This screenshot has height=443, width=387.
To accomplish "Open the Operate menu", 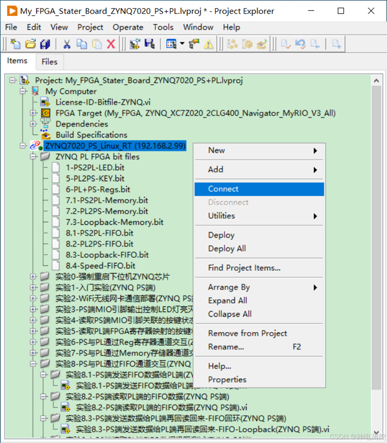I will [128, 27].
